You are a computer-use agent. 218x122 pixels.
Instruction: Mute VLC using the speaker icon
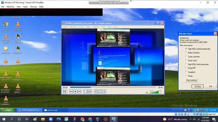click(147, 93)
